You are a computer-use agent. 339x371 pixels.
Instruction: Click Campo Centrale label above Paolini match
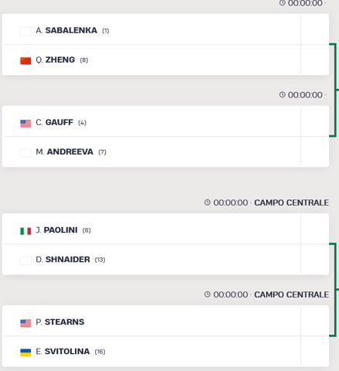click(291, 203)
